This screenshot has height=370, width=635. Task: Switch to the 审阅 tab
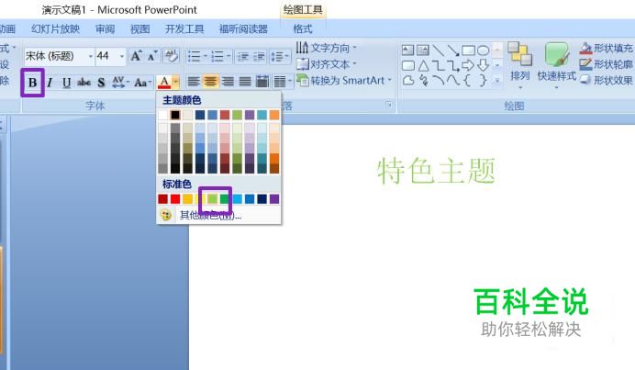(105, 29)
